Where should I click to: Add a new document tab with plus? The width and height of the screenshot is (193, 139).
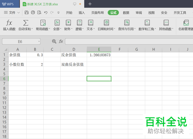tap(90, 4)
